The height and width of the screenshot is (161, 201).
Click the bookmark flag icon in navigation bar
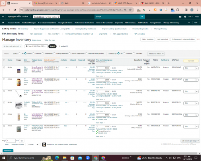coord(3,23)
